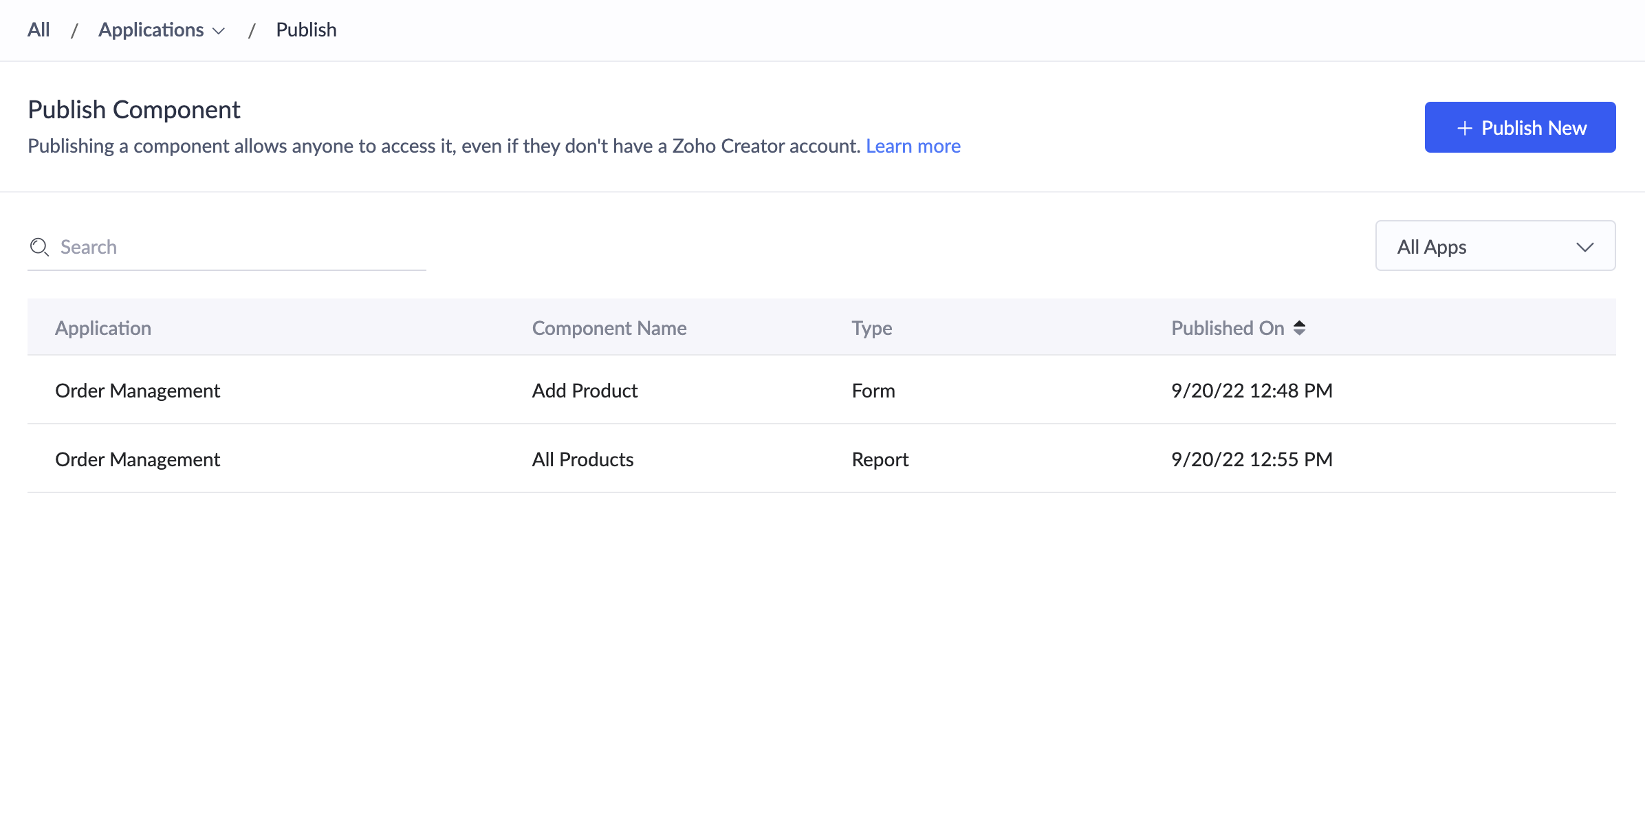Open the Learn more link

pos(913,146)
